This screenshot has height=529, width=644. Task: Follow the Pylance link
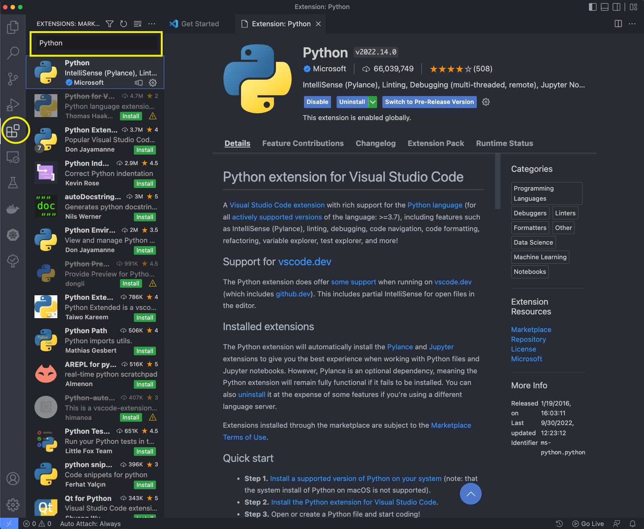(400, 347)
